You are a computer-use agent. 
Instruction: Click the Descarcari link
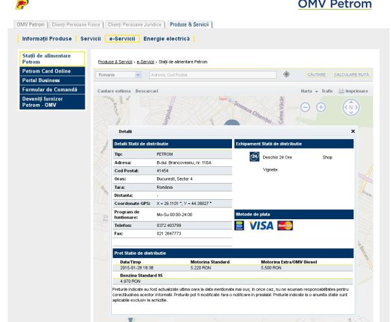click(147, 91)
